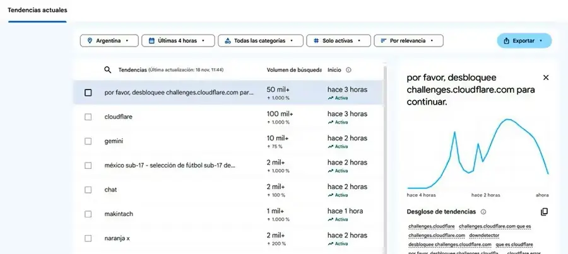The width and height of the screenshot is (568, 254).
Task: Click the Exportar button
Action: tap(524, 41)
